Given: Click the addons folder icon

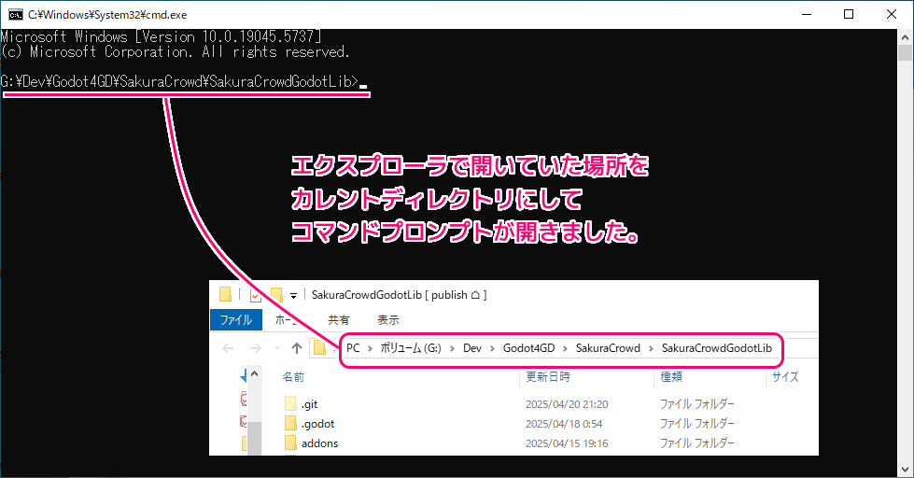Looking at the screenshot, I should (x=291, y=443).
